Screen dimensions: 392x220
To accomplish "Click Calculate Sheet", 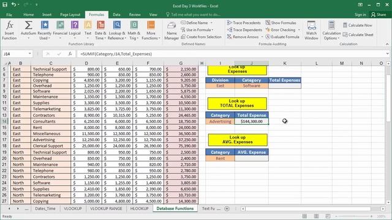I will (358, 35).
